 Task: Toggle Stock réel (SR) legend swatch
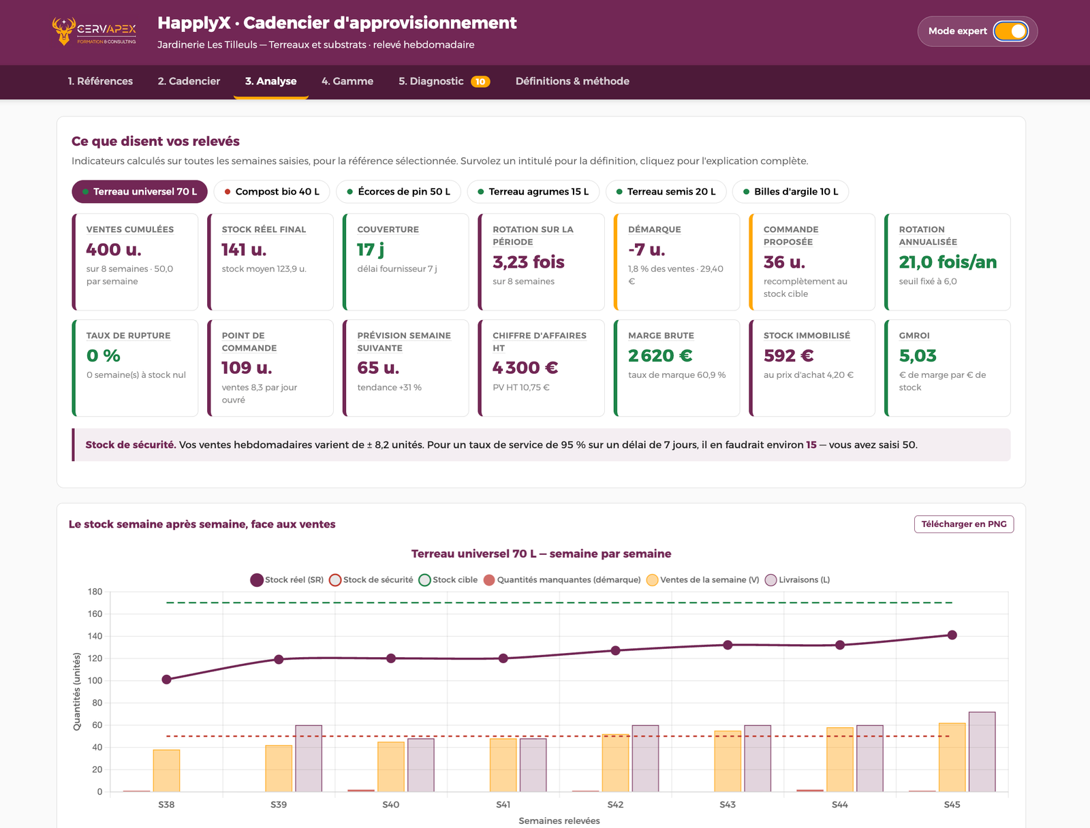tap(257, 580)
